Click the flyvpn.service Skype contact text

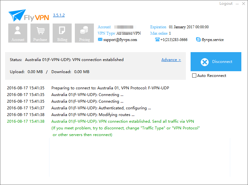pos(212,40)
